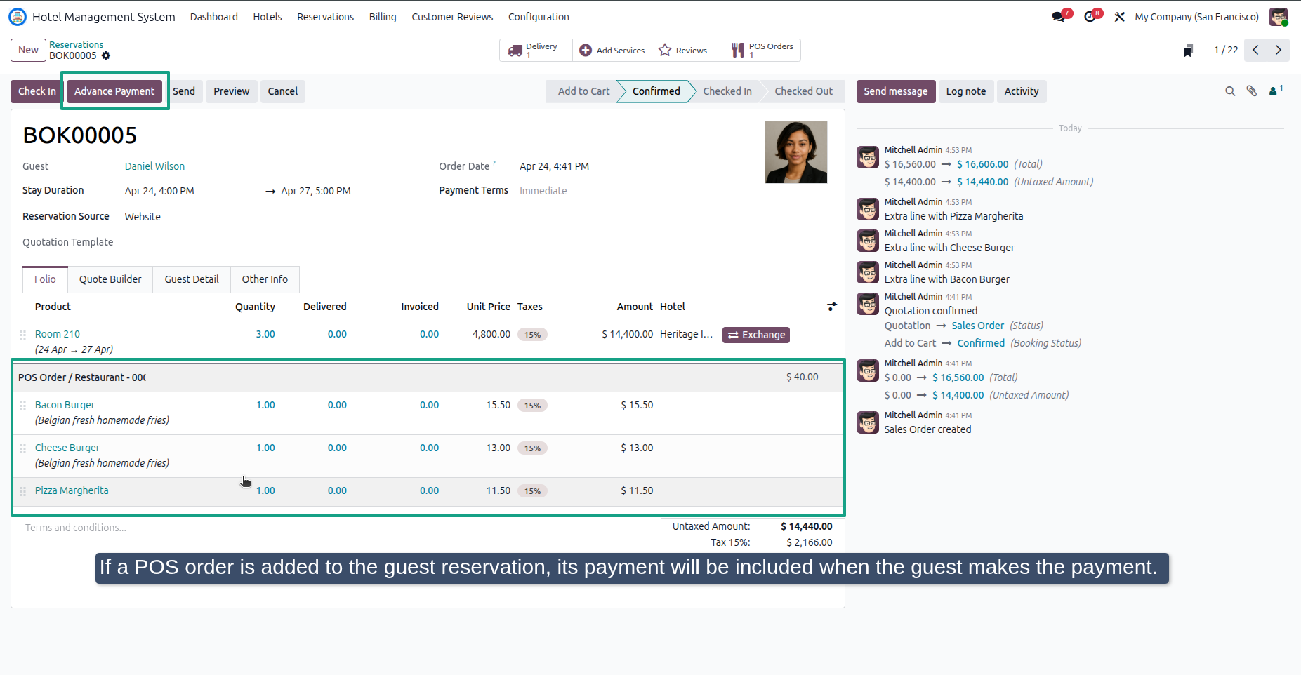Click the guest profile photo
Screen dimensions: 1301x675
click(795, 152)
